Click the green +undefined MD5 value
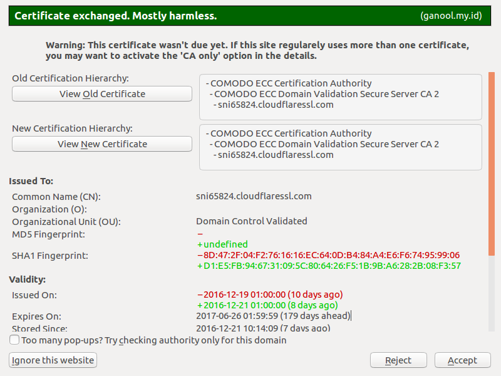Image resolution: width=501 pixels, height=376 pixels. [x=222, y=244]
